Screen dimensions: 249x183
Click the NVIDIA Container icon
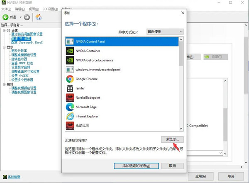click(x=70, y=51)
